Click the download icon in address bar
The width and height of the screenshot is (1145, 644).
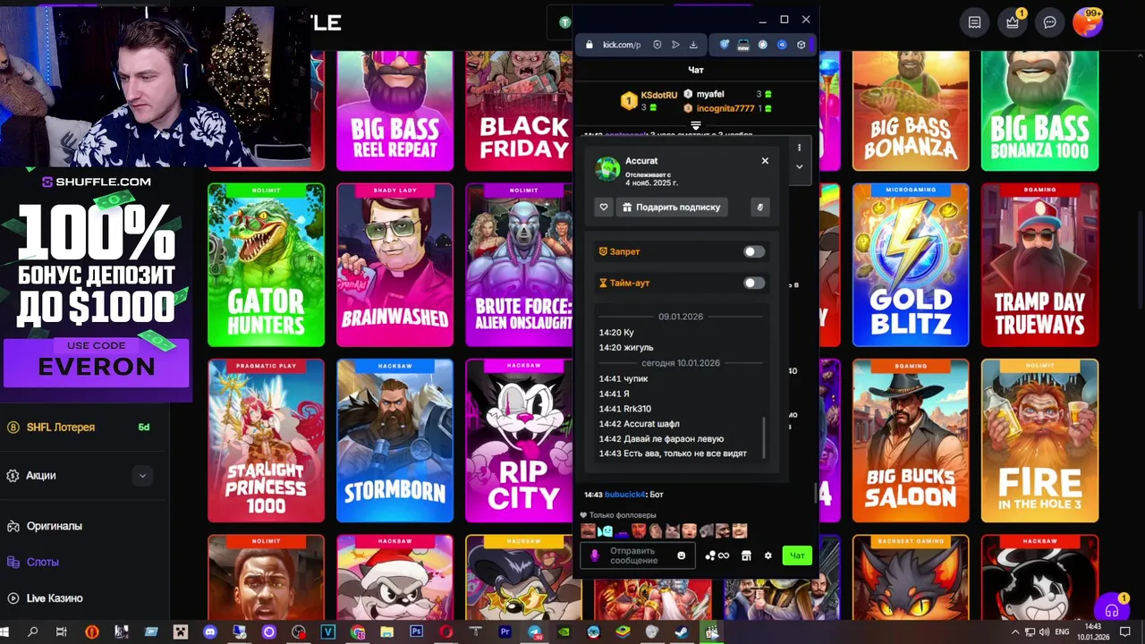tap(693, 45)
